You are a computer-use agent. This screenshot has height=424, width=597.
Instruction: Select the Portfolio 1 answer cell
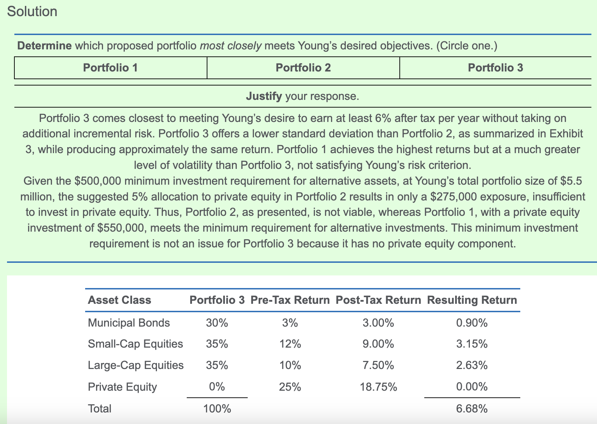pos(110,68)
